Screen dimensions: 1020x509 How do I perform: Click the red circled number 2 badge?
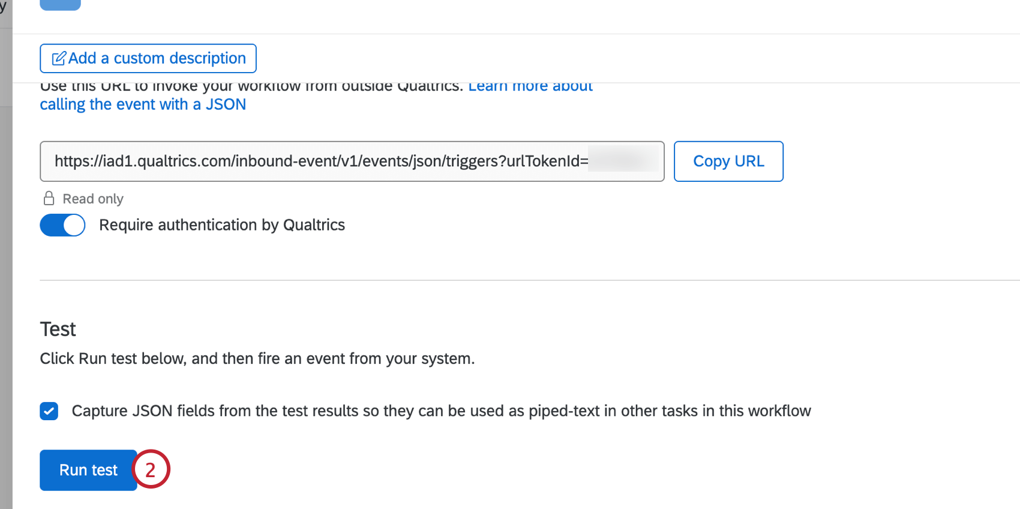(x=151, y=469)
